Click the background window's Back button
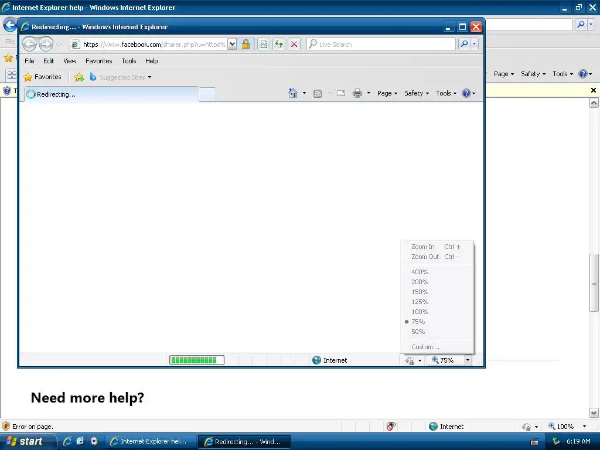 pyautogui.click(x=10, y=25)
